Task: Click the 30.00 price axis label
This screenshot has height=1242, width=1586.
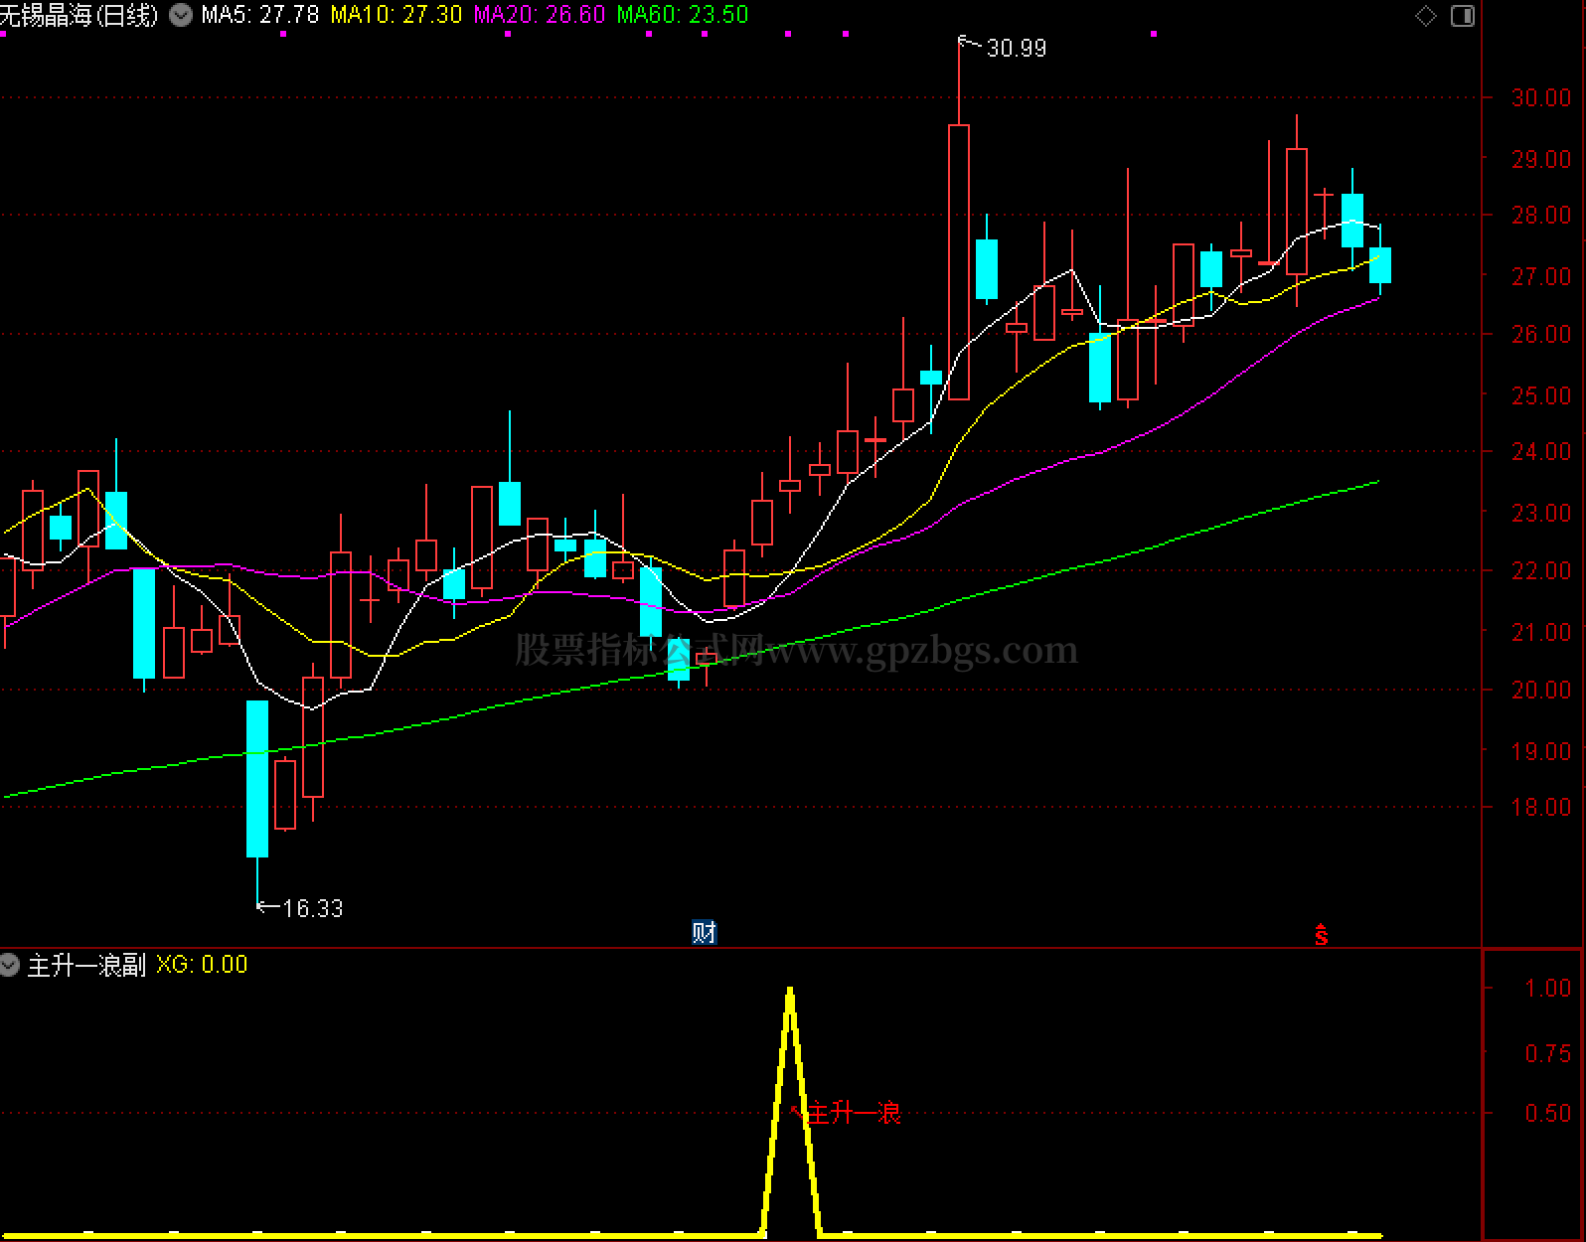Action: 1541,97
